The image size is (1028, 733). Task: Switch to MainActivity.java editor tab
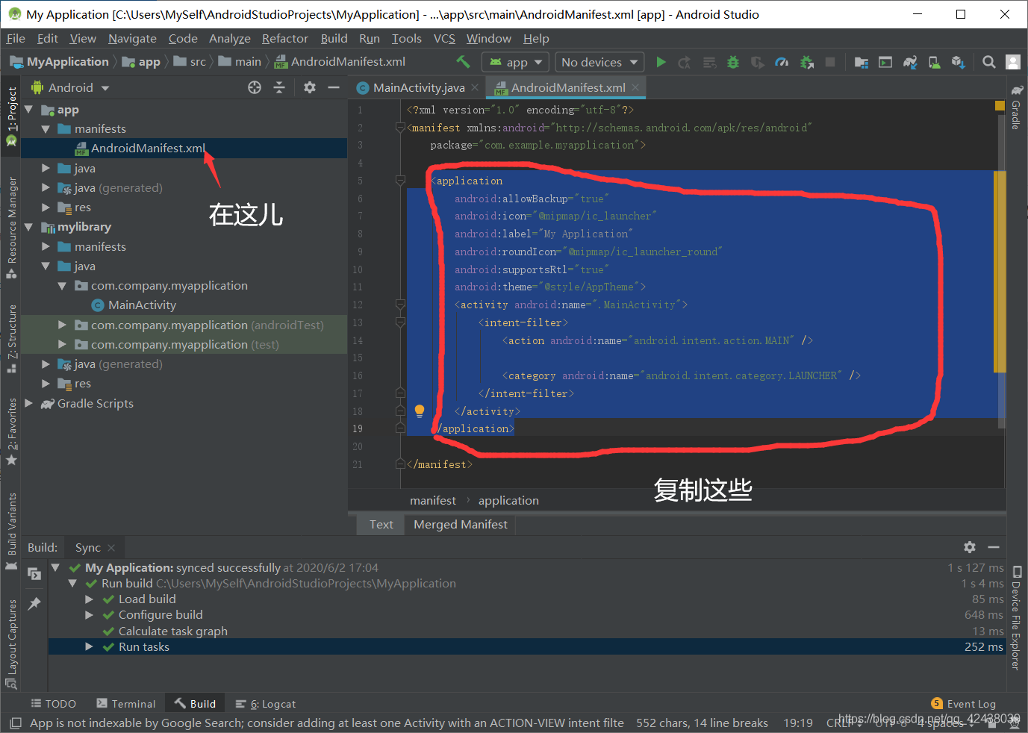pyautogui.click(x=418, y=87)
